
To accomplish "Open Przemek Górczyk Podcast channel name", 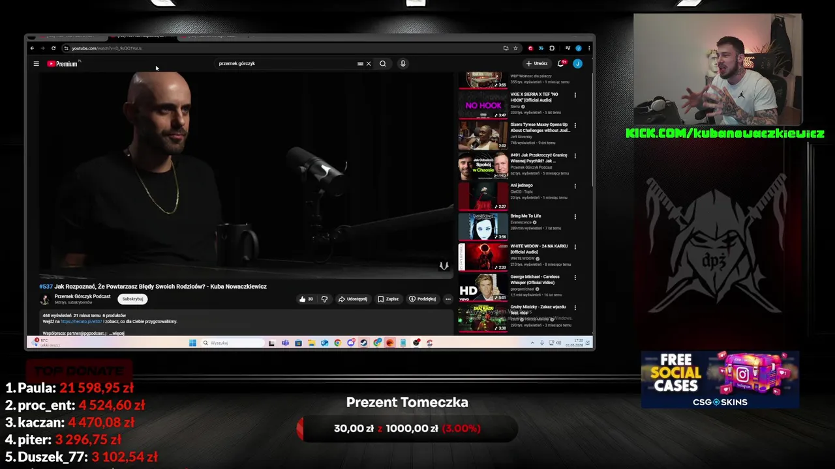I will 82,296.
